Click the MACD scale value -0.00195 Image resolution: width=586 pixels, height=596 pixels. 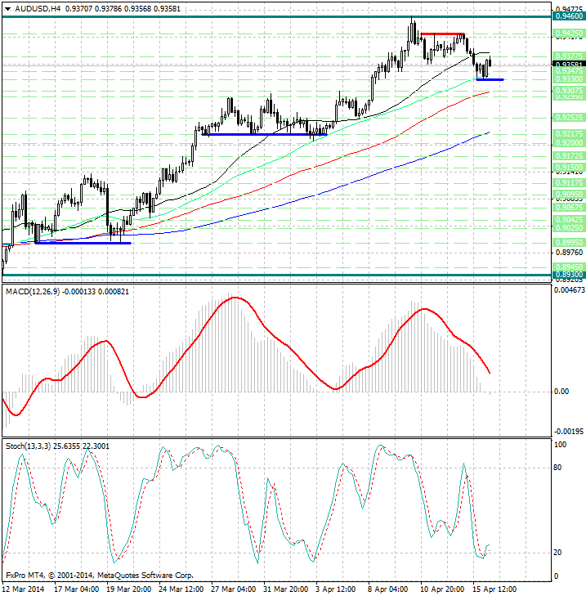[x=569, y=432]
